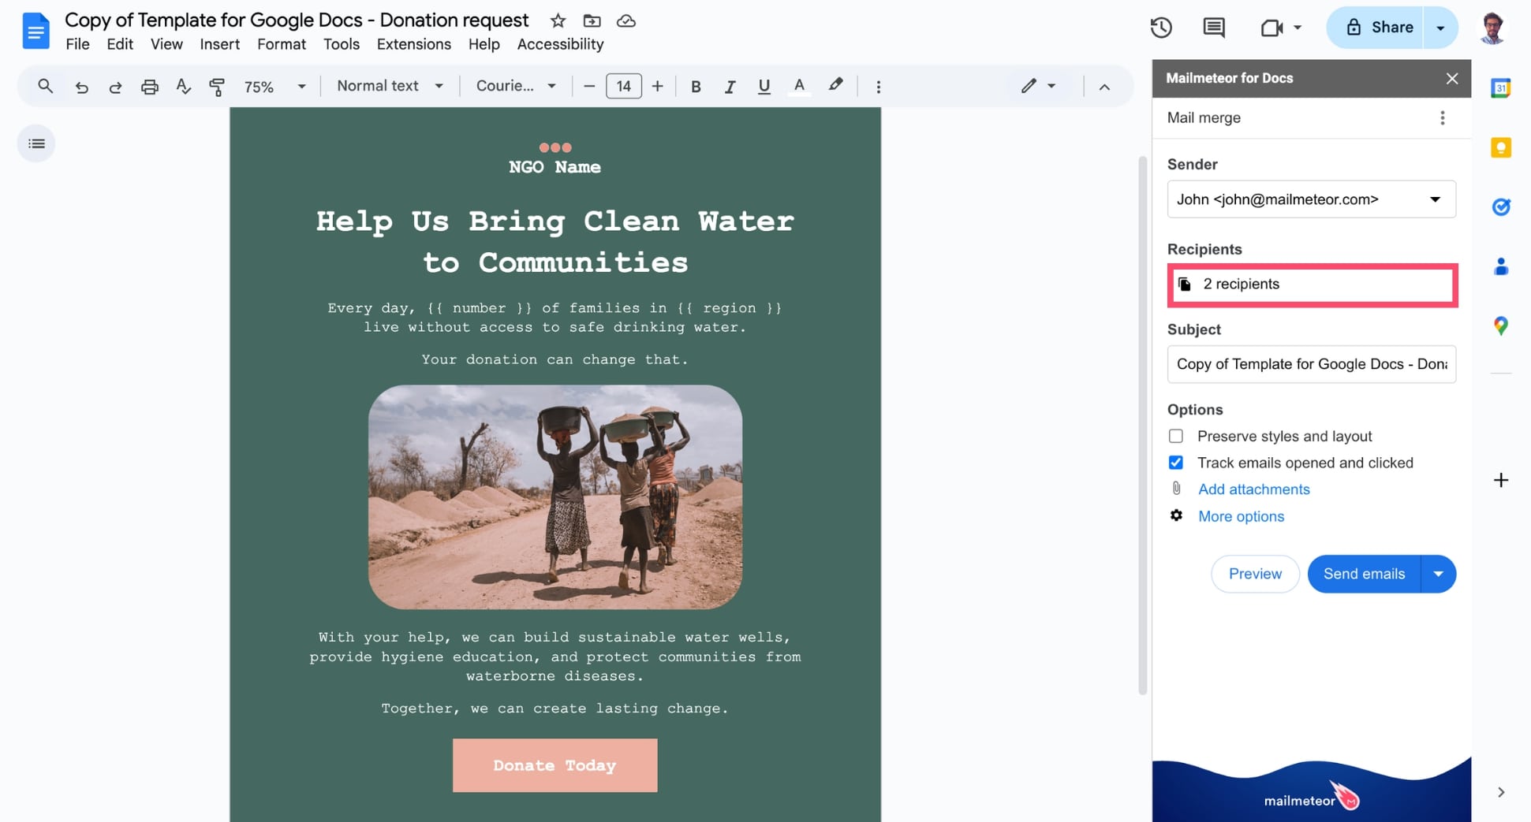Select the Paint format tool

[x=217, y=86]
